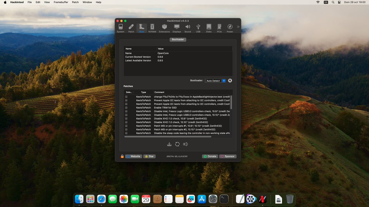
Task: Click the refresh icon below the patches list
Action: pyautogui.click(x=177, y=144)
